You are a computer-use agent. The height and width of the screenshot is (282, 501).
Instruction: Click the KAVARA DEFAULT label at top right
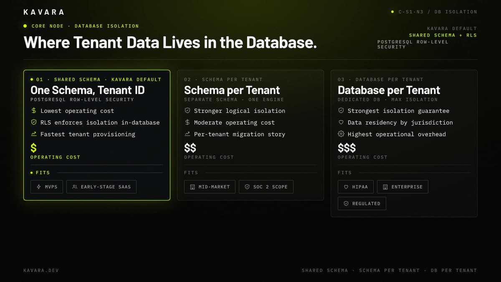(452, 28)
